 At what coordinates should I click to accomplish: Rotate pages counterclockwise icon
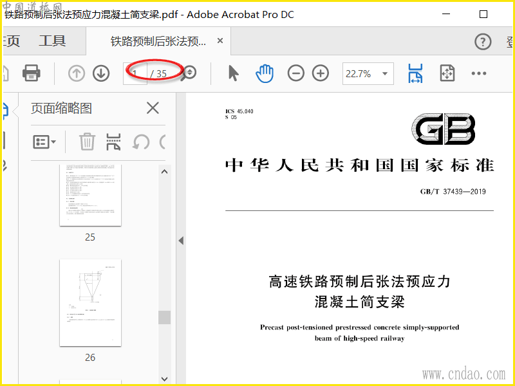[141, 142]
